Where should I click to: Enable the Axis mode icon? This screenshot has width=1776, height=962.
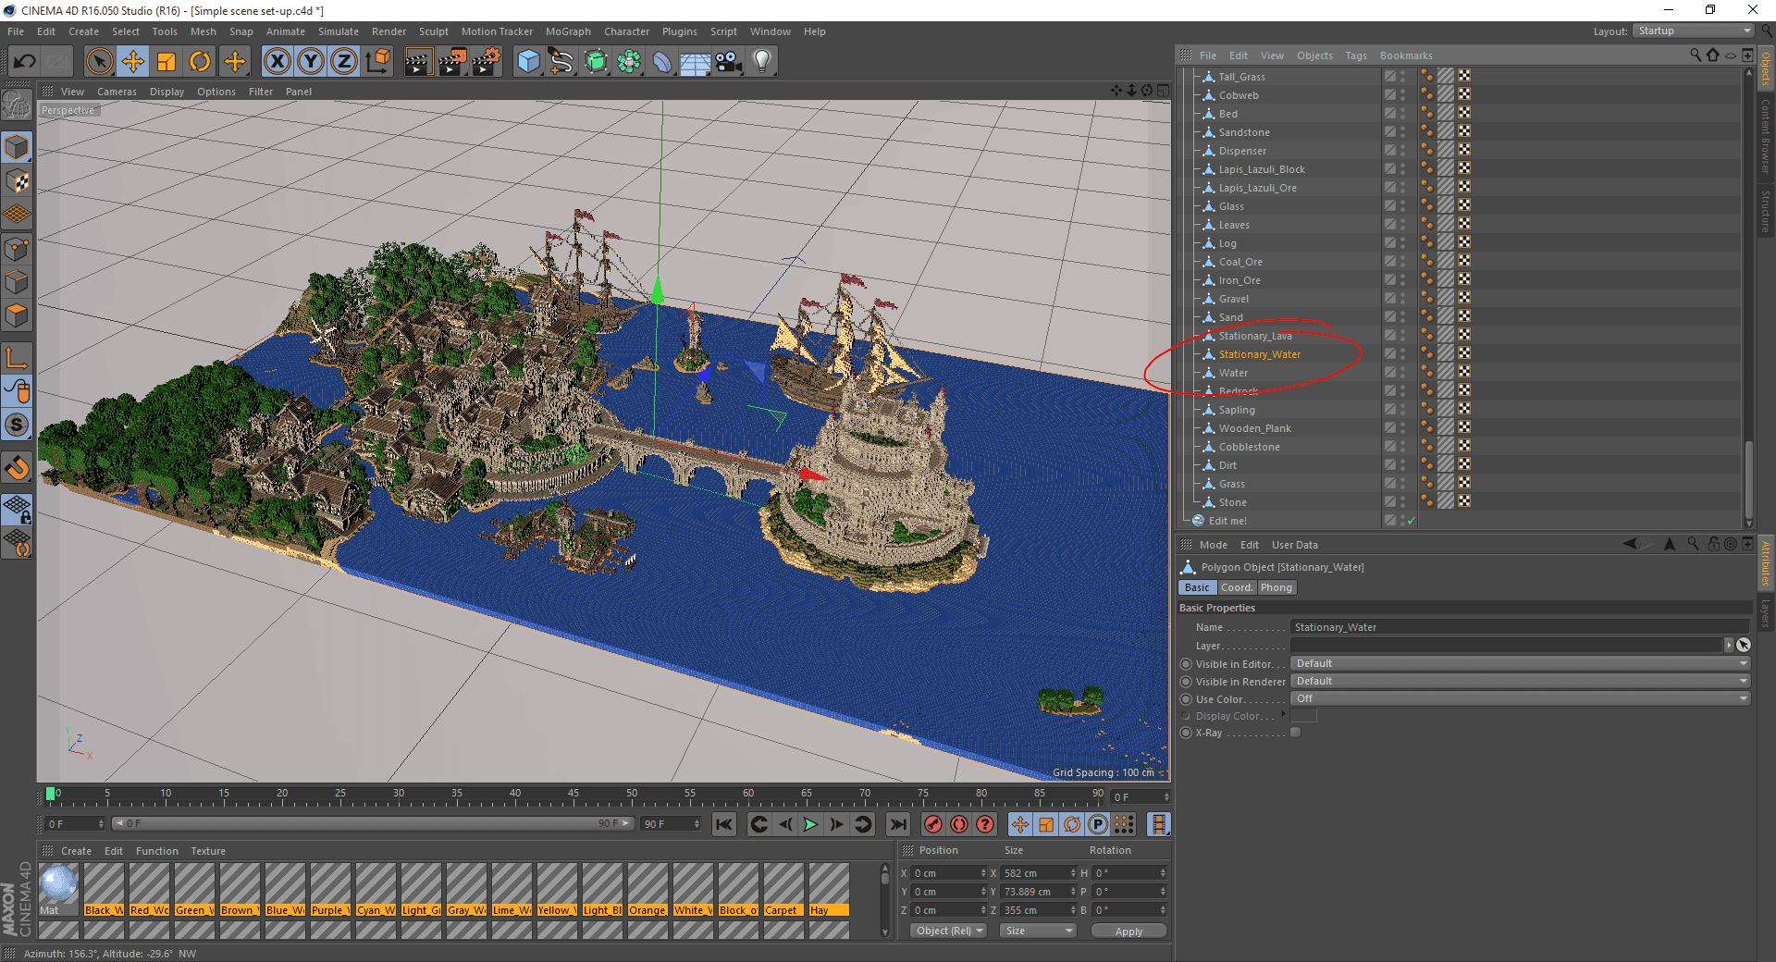click(17, 358)
